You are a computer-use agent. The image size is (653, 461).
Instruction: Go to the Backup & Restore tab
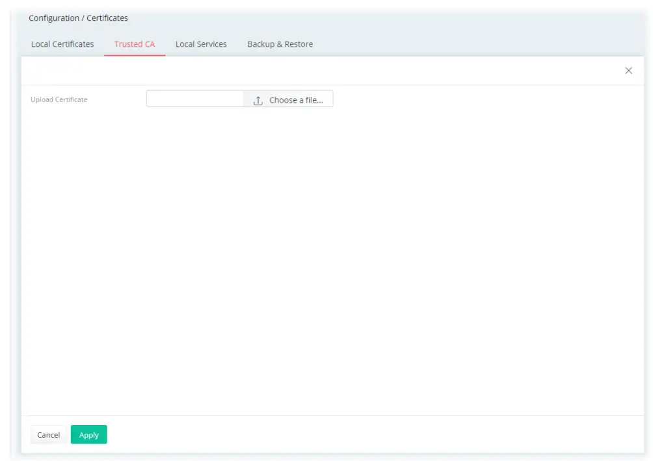point(280,44)
